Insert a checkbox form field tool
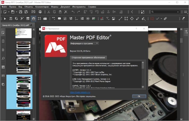The width and height of the screenshot is (189, 121). pos(65,19)
